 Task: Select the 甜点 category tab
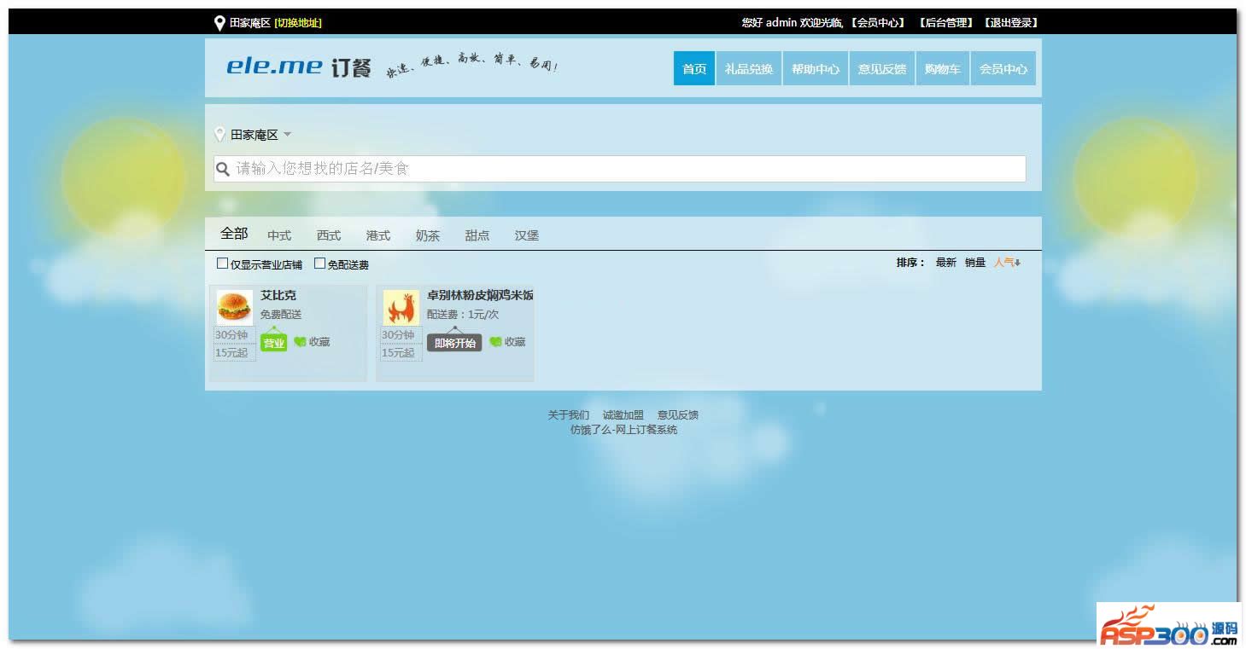(x=477, y=235)
